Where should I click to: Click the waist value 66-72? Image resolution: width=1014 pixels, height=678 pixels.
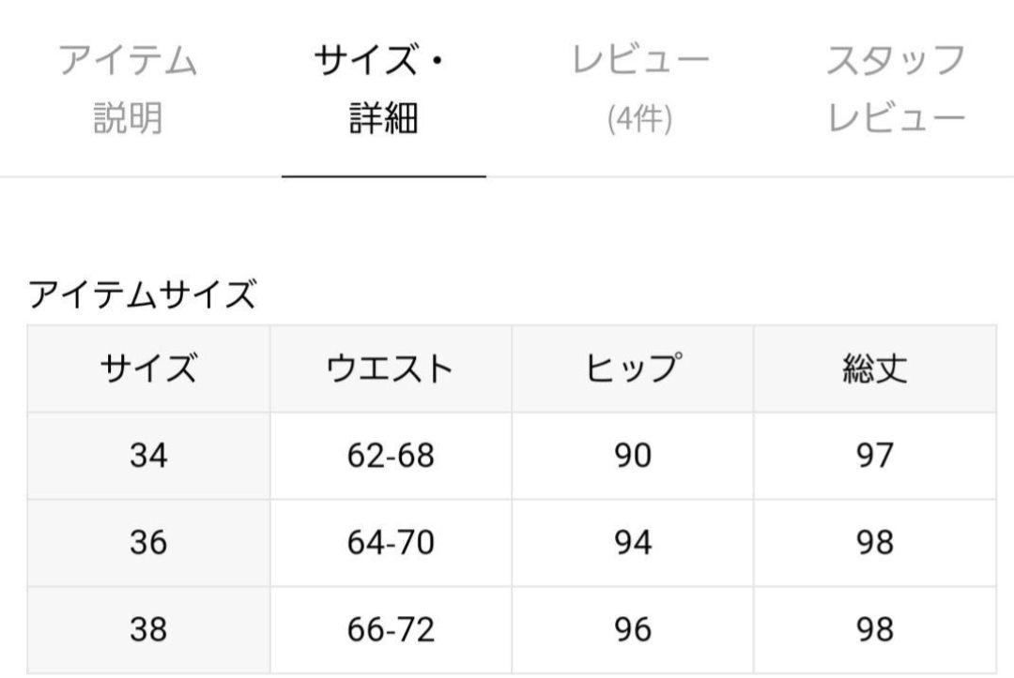(x=391, y=630)
